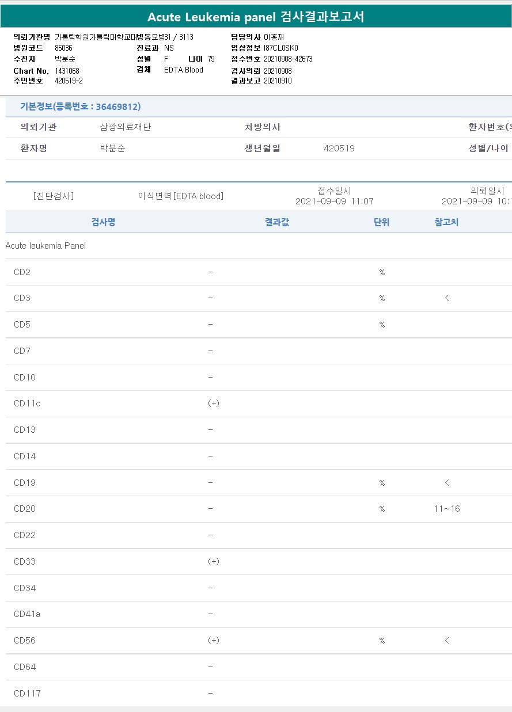The width and height of the screenshot is (512, 712).
Task: Click the CD56 test name
Action: click(25, 641)
